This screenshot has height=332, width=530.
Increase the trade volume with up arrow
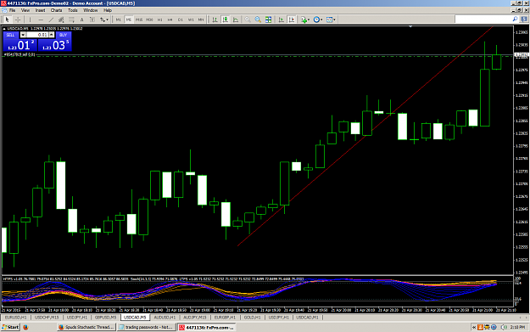[52, 35]
